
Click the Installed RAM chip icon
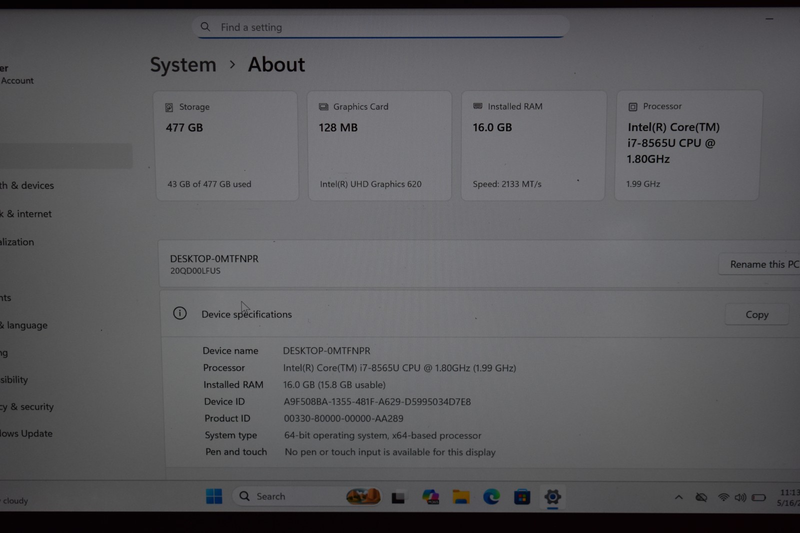click(x=478, y=106)
